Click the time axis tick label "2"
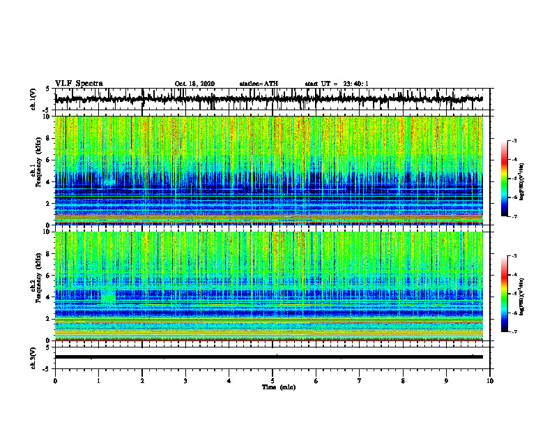 click(x=142, y=381)
